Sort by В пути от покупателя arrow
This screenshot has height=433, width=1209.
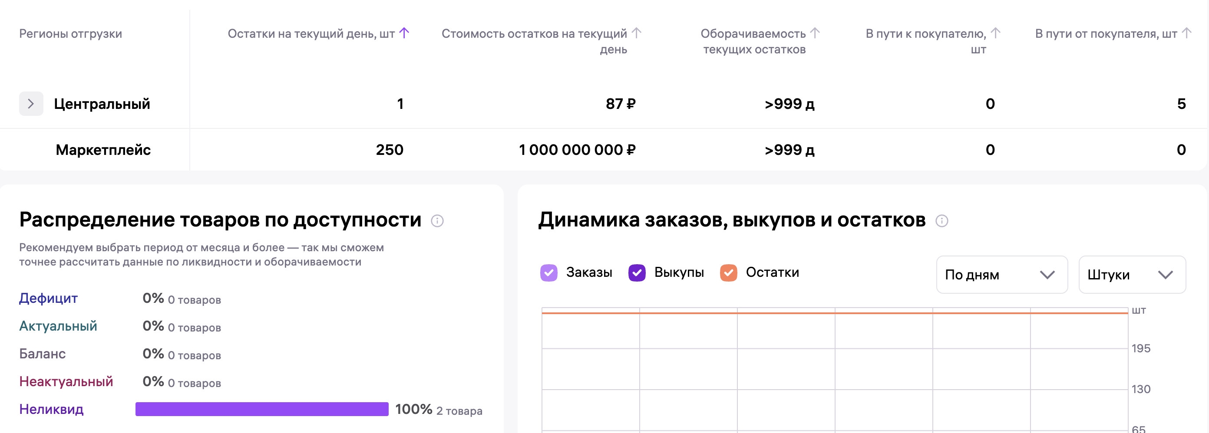pyautogui.click(x=1186, y=33)
